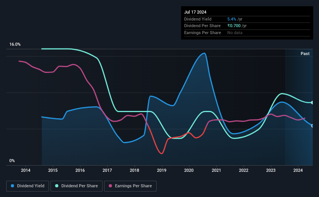Click the 16.0% y-axis label

point(15,45)
